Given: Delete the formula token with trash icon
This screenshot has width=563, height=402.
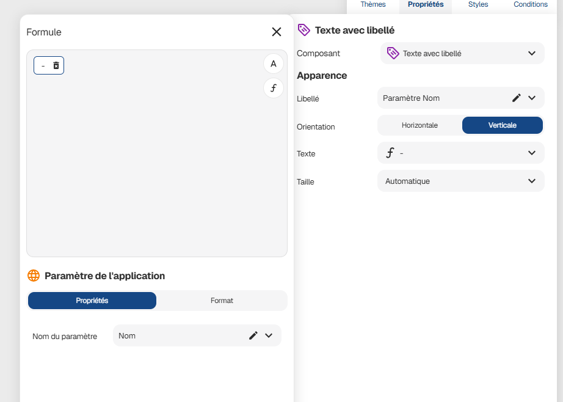Looking at the screenshot, I should 56,65.
